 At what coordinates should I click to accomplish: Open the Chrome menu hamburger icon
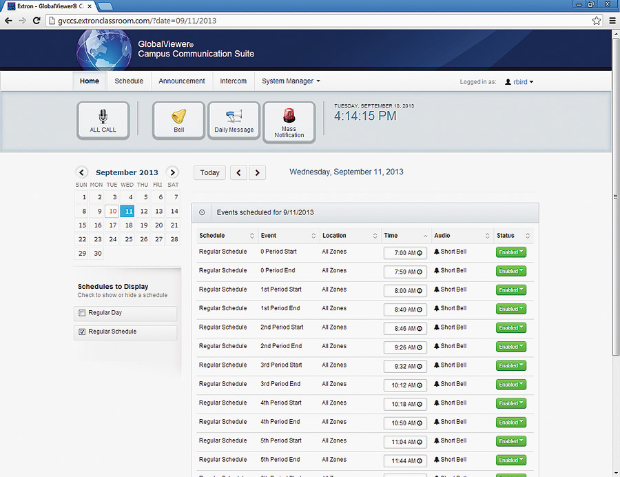point(612,21)
